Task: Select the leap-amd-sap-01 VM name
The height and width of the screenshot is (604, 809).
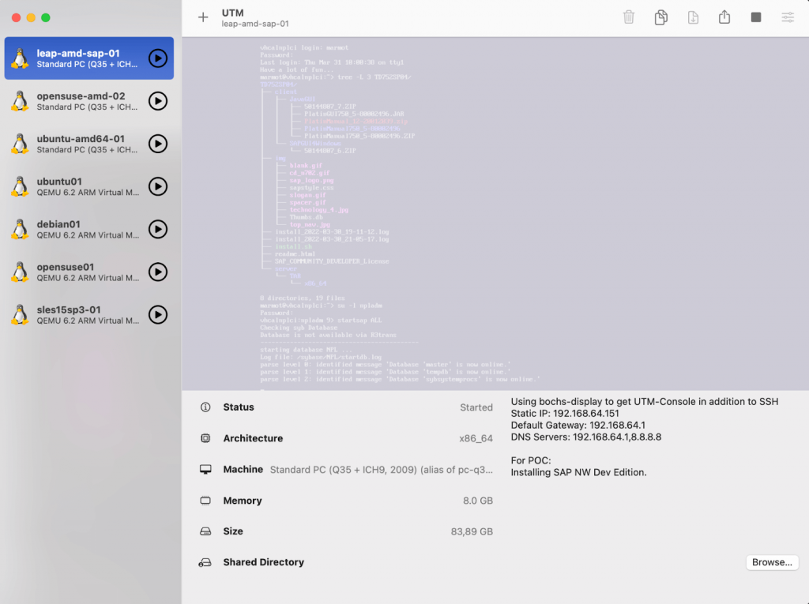Action: pyautogui.click(x=78, y=53)
